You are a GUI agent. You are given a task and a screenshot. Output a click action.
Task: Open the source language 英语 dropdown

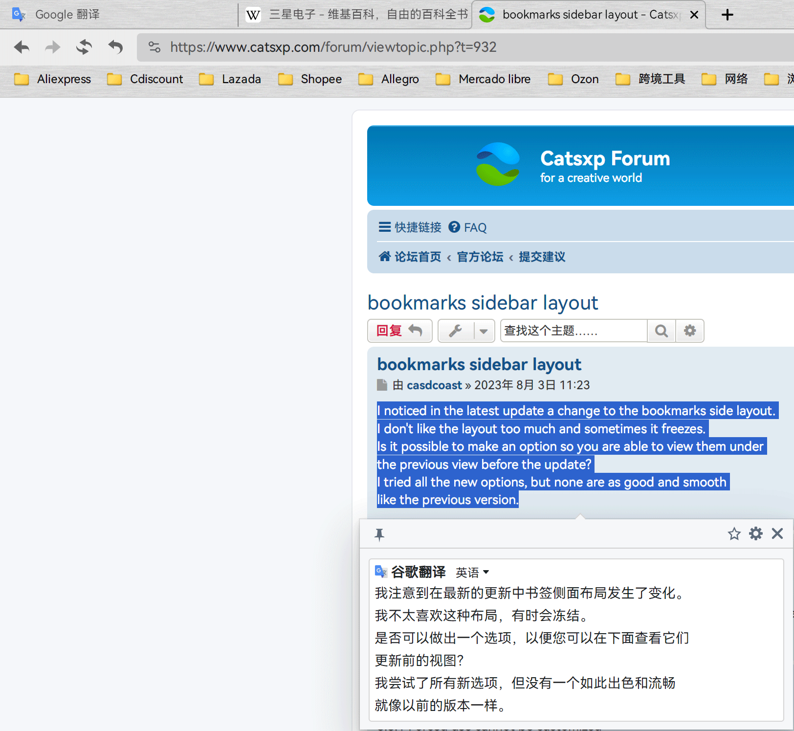click(x=472, y=572)
